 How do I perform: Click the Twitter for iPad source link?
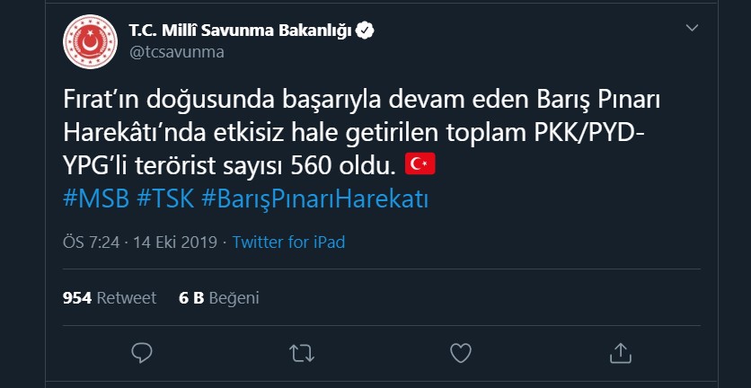coord(288,242)
